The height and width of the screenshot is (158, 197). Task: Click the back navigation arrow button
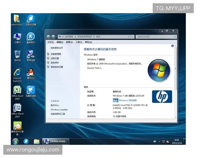coord(49,37)
